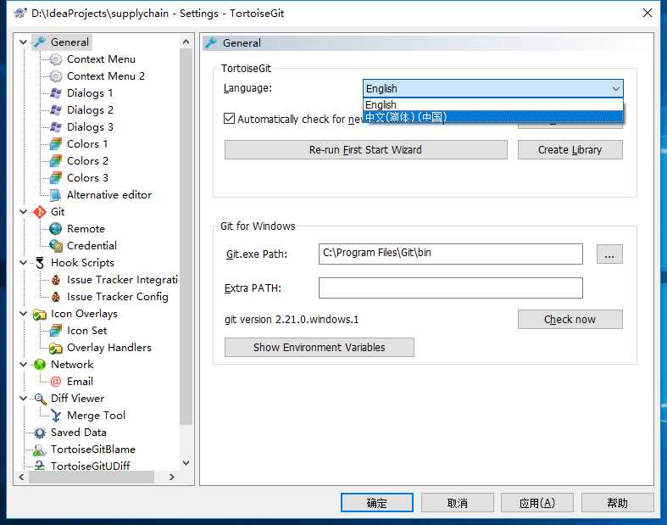Open Credential settings icon

click(55, 246)
